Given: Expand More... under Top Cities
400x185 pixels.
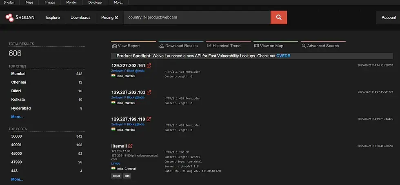Looking at the screenshot, I should (17, 117).
